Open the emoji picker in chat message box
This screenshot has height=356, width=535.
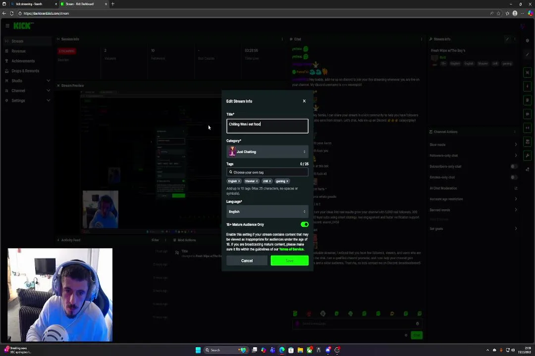[417, 324]
